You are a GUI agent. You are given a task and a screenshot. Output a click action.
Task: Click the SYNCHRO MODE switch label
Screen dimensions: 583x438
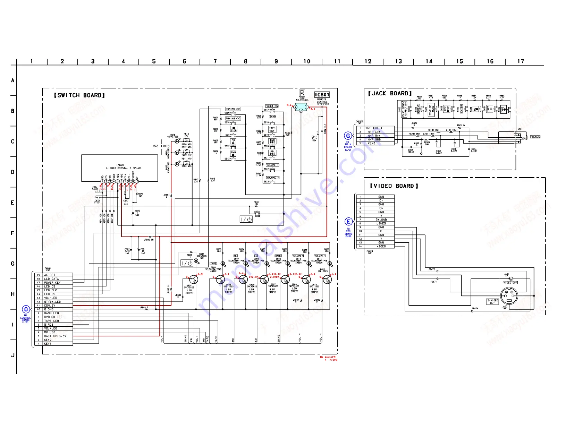coord(431,110)
